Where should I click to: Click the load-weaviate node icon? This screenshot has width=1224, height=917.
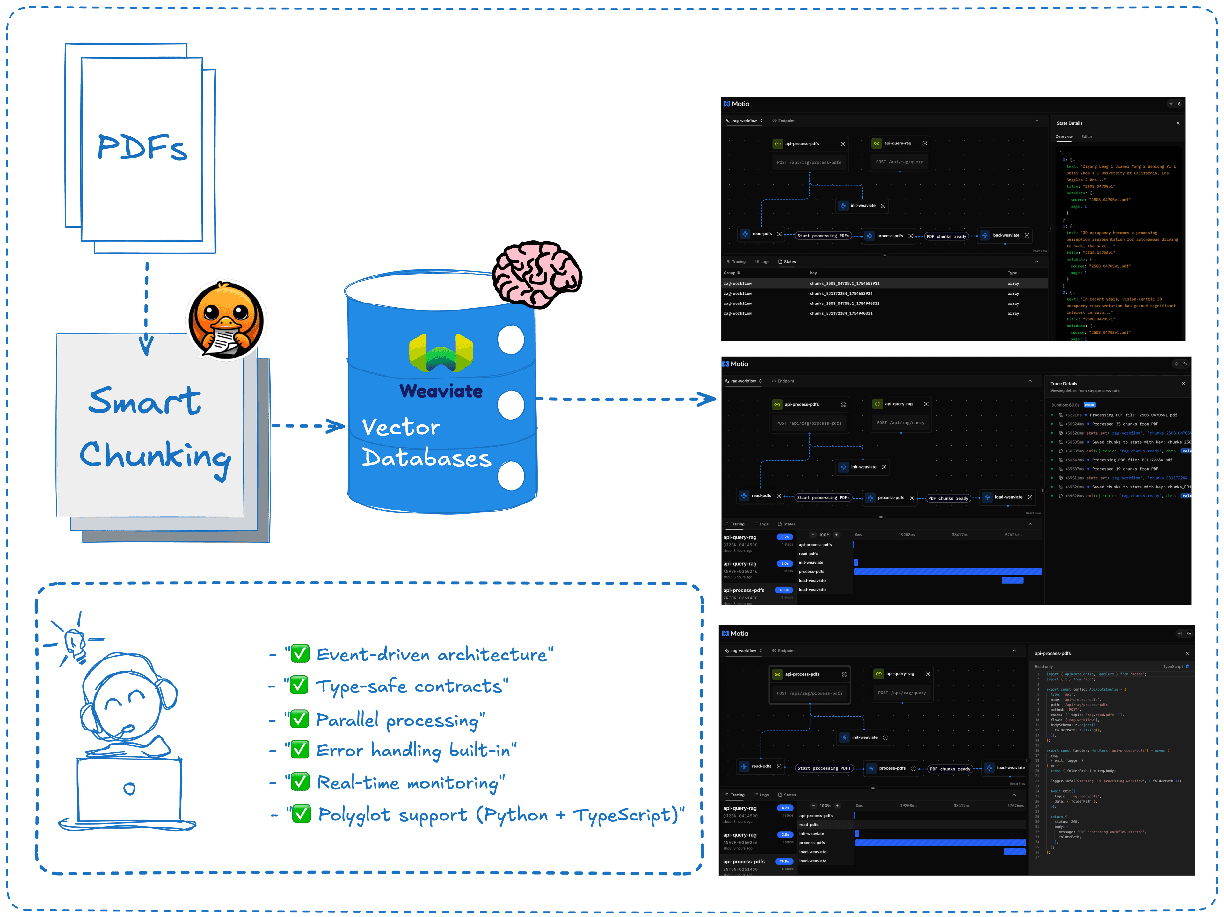point(986,236)
